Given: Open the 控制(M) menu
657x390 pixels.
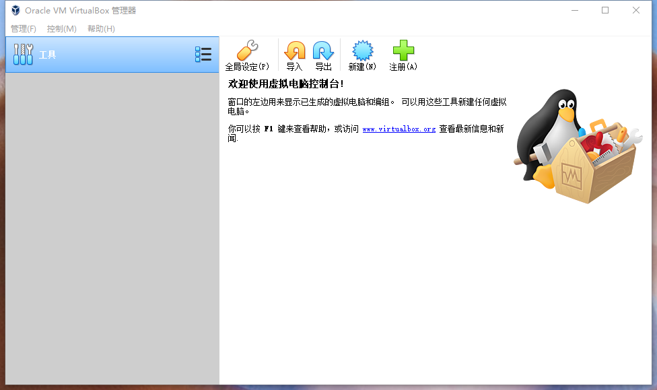Looking at the screenshot, I should (62, 28).
